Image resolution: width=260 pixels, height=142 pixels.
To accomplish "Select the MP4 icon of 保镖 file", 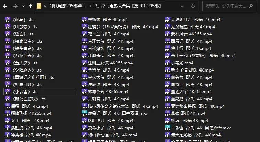I will [x=8, y=106].
